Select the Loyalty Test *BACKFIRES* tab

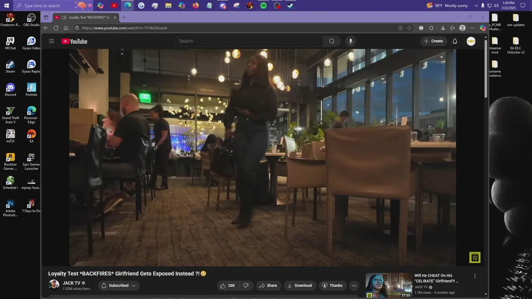click(86, 17)
